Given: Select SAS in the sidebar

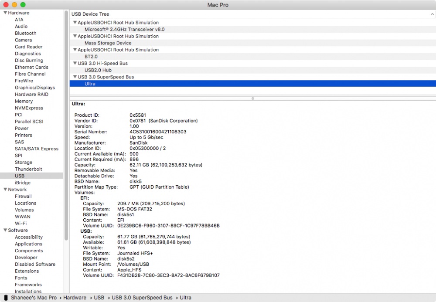Looking at the screenshot, I should [20, 142].
